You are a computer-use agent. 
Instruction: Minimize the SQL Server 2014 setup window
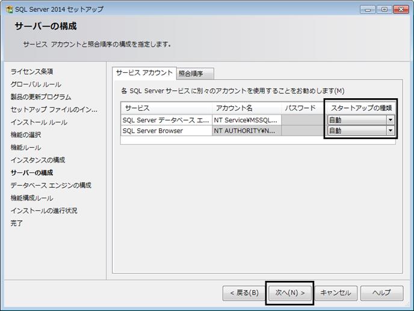(x=368, y=10)
